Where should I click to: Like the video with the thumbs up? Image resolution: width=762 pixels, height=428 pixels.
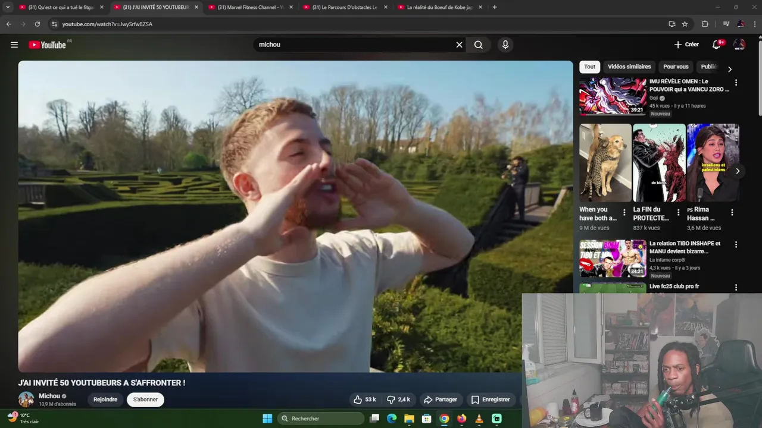pos(364,399)
